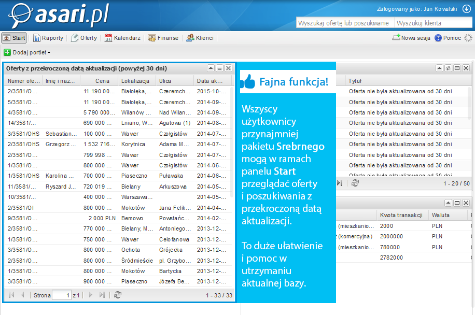Viewport: 475px width, 315px height.
Task: Click the Waluta column header
Action: (448, 215)
